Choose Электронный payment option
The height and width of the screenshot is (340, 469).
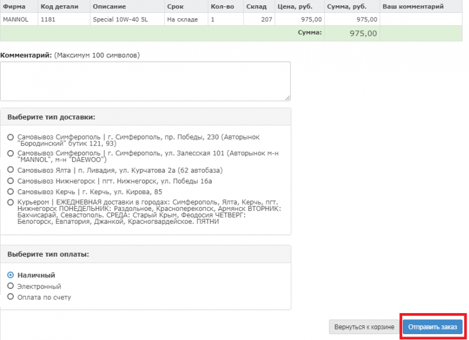(11, 286)
